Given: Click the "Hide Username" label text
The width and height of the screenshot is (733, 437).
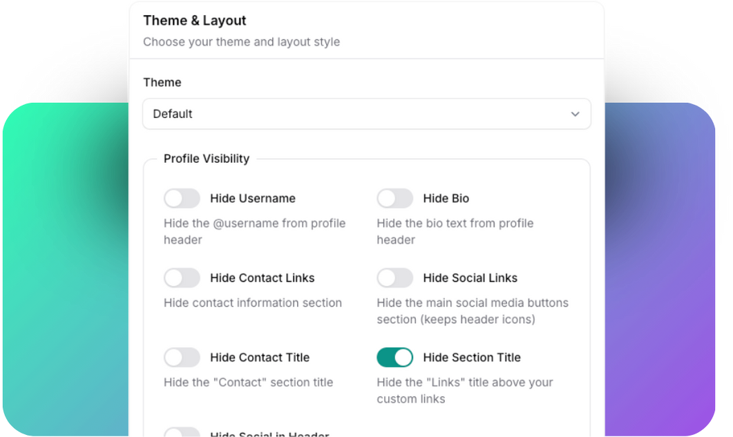Looking at the screenshot, I should tap(253, 199).
